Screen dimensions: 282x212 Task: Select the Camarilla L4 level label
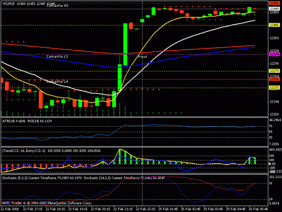point(57,82)
